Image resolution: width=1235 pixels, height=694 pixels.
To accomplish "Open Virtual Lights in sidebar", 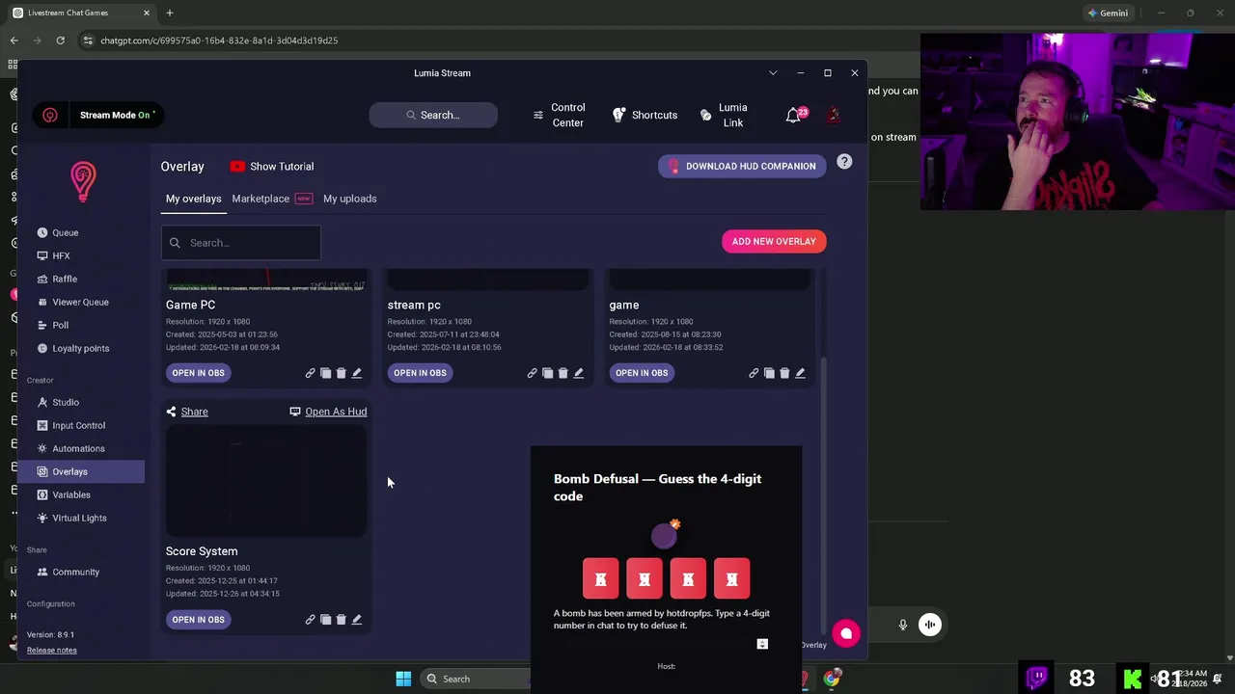I will tap(81, 518).
